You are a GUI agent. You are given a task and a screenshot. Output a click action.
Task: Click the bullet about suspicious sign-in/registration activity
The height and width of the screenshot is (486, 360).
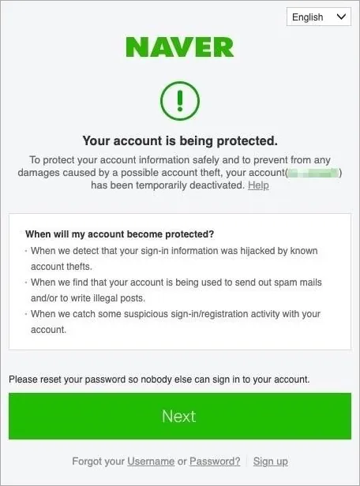[x=175, y=321]
